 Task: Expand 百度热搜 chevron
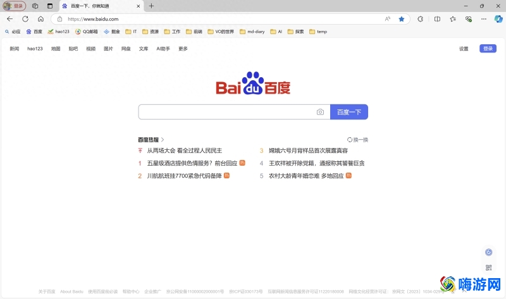163,140
